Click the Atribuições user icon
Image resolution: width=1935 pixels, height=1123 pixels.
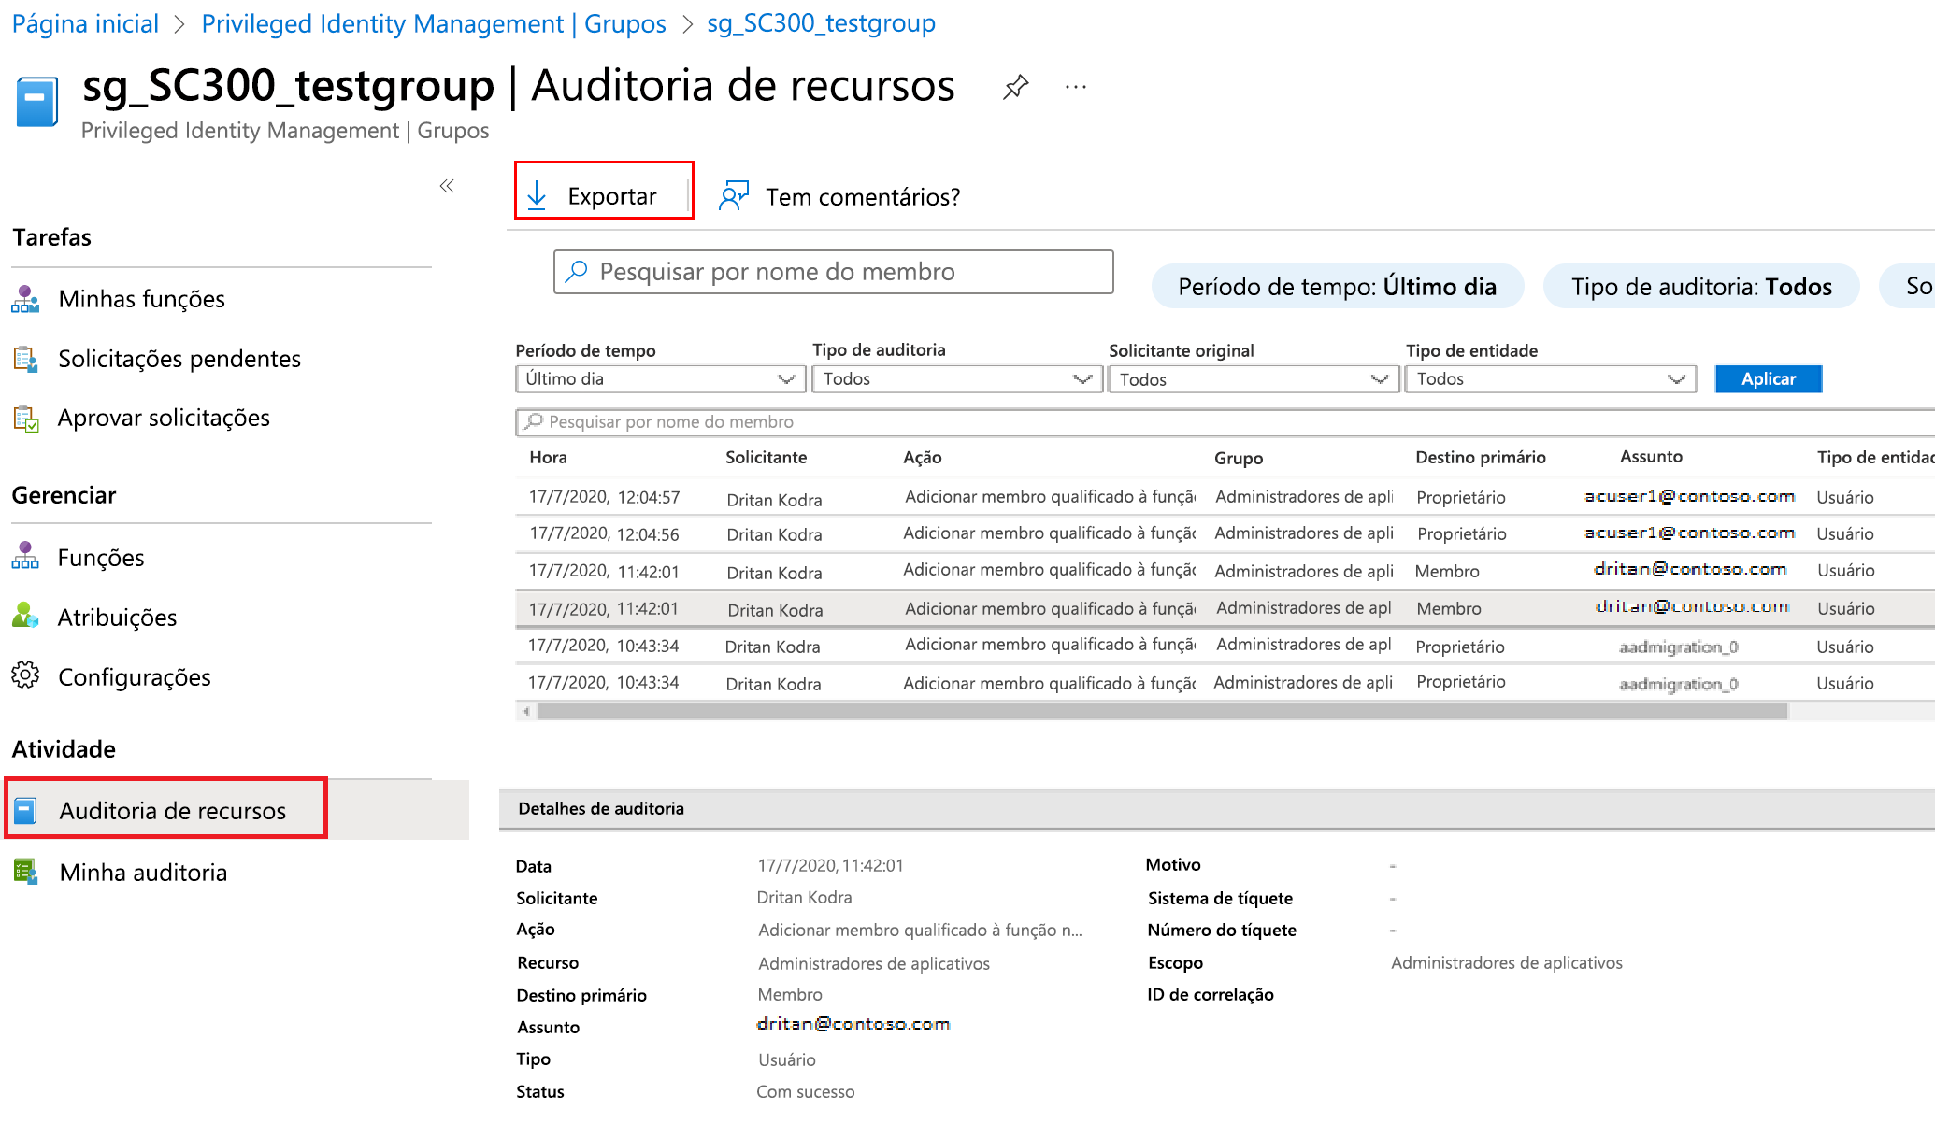point(25,617)
